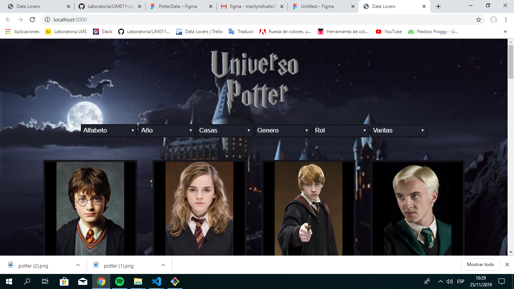Open the Año dropdown filter
This screenshot has width=514, height=289.
coord(166,131)
